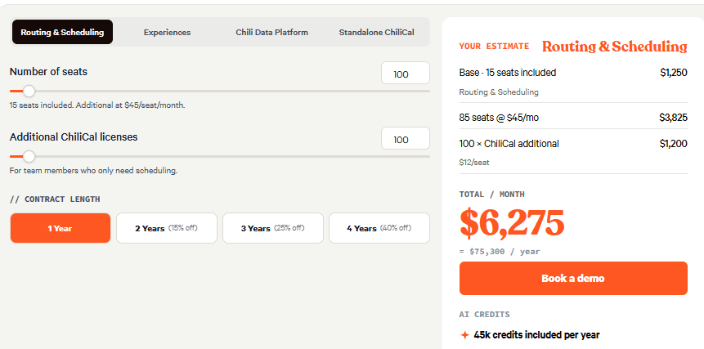The height and width of the screenshot is (349, 704).
Task: Open the Experiences tab
Action: point(167,33)
